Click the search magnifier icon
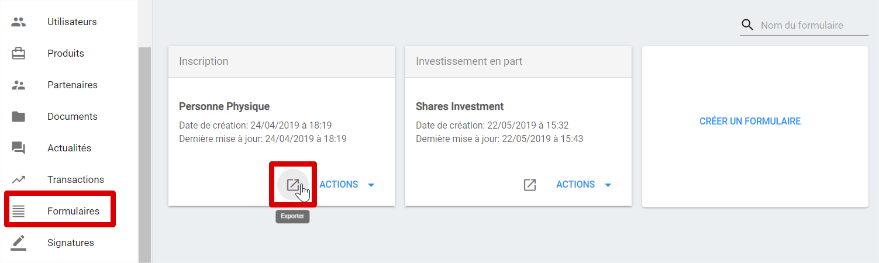This screenshot has height=263, width=879. [747, 25]
